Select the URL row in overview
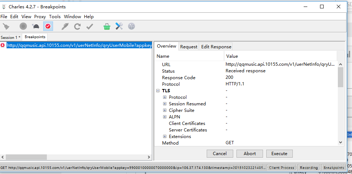The image size is (352, 174). [246, 64]
